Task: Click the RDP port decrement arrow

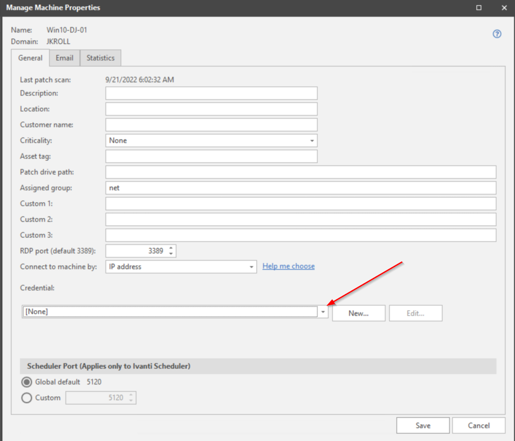Action: (171, 253)
